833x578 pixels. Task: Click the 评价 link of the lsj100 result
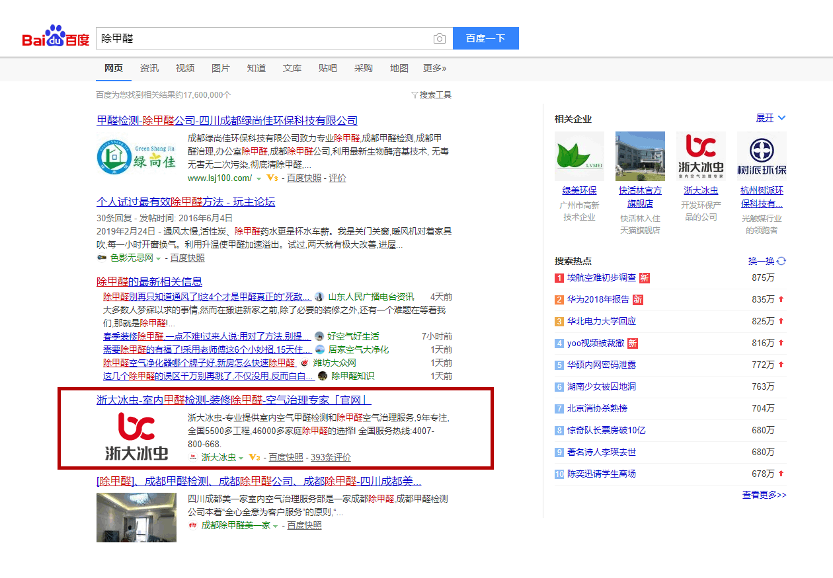[337, 178]
